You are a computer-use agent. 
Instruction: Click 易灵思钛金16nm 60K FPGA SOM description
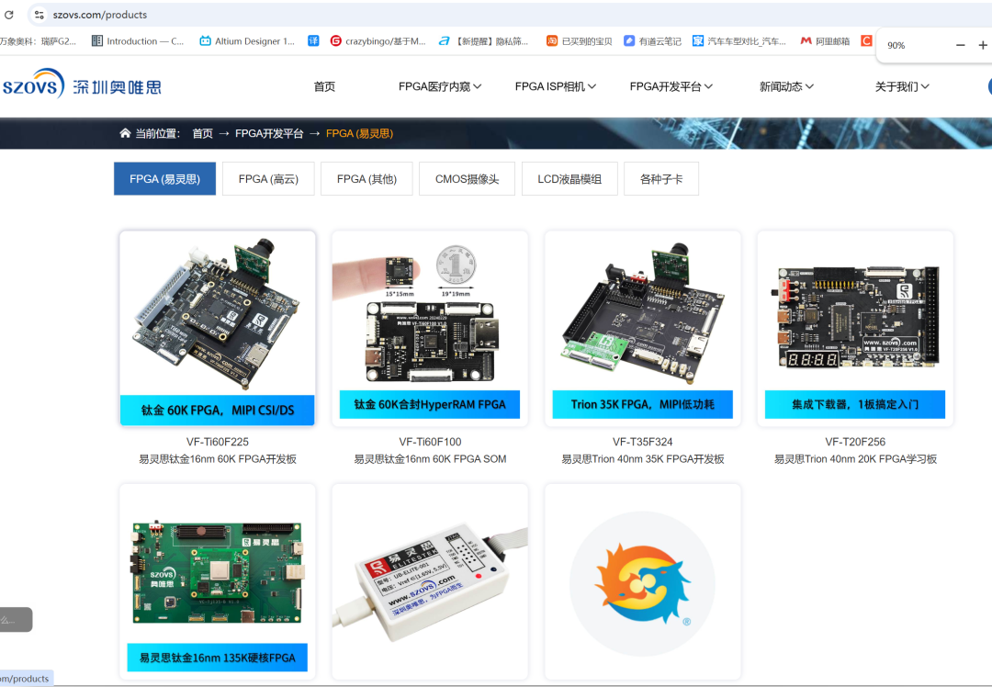pyautogui.click(x=430, y=458)
